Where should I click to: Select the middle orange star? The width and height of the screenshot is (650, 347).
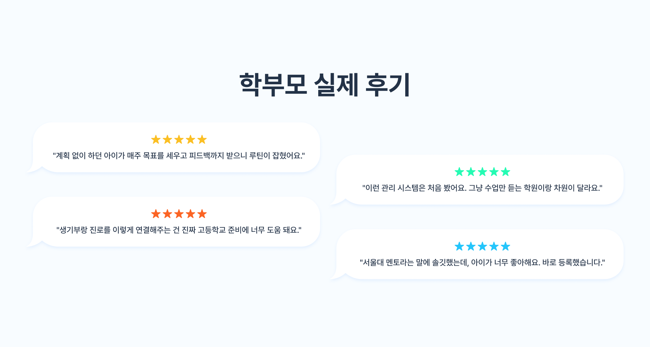[x=179, y=214]
